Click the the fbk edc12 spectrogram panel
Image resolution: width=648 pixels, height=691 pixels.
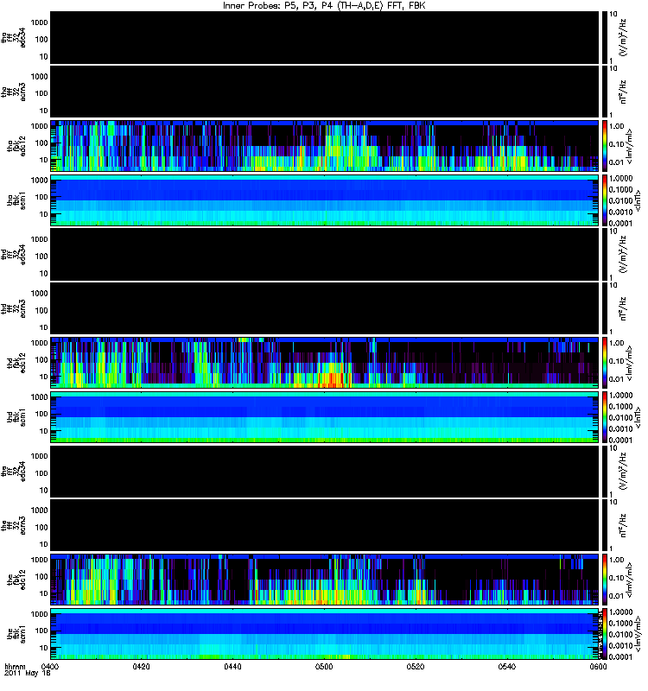pyautogui.click(x=325, y=580)
